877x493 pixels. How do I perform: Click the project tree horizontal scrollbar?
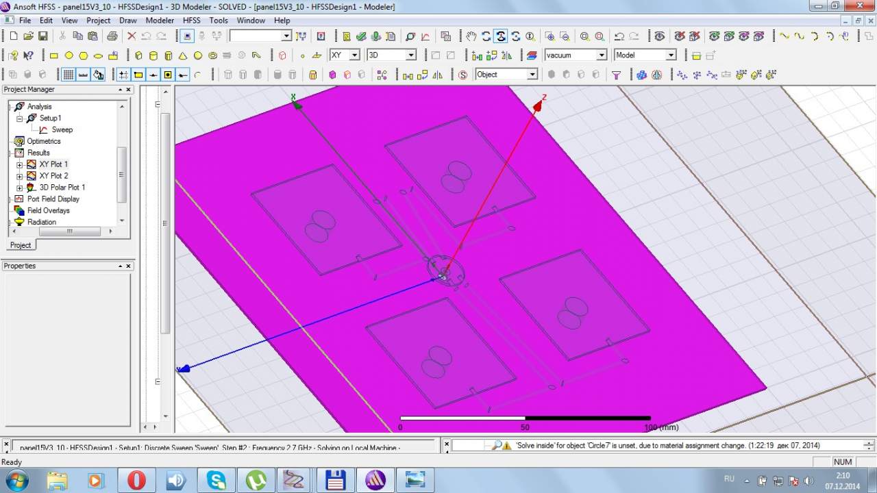pyautogui.click(x=69, y=231)
